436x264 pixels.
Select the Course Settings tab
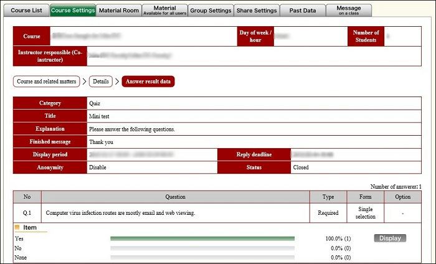point(73,10)
